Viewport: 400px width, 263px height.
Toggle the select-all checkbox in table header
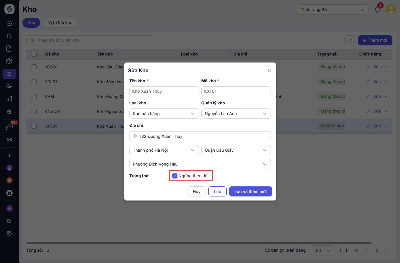(34, 54)
